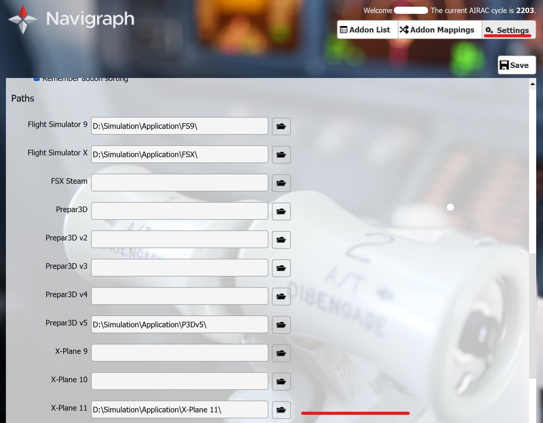Image resolution: width=543 pixels, height=423 pixels.
Task: Edit the Flight Simulator 9 path field
Action: click(180, 126)
